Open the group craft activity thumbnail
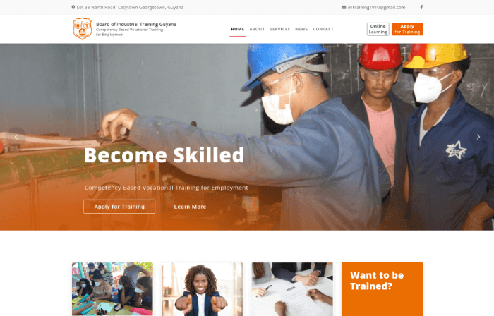The image size is (494, 316). [112, 289]
